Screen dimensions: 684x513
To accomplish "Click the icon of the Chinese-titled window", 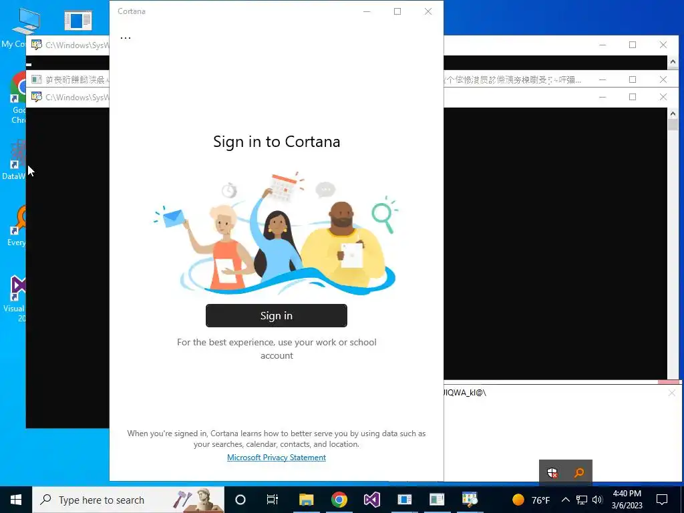I will click(36, 79).
